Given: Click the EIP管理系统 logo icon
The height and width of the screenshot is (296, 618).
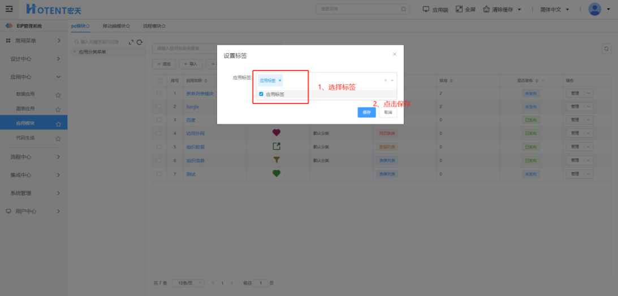Looking at the screenshot, I should (9, 26).
